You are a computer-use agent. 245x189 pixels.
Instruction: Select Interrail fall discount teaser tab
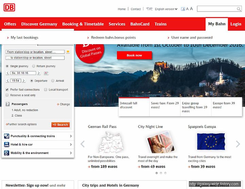[x=134, y=107]
